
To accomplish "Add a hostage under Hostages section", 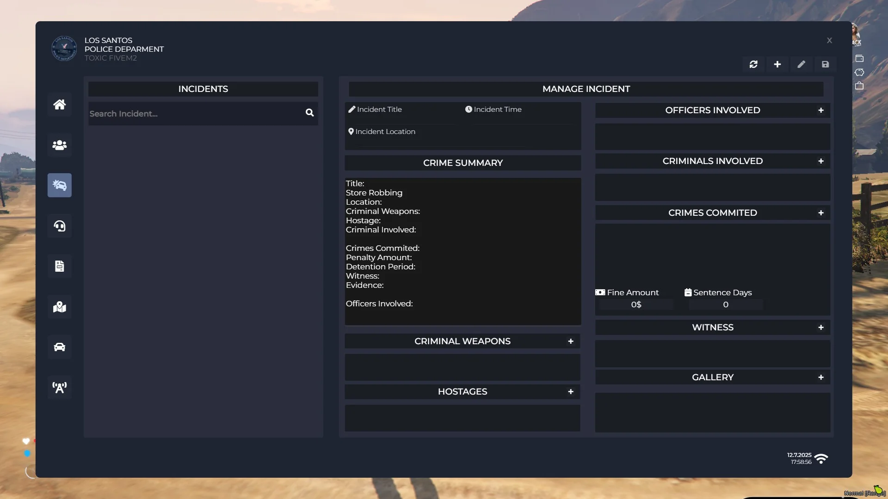I will (x=571, y=392).
